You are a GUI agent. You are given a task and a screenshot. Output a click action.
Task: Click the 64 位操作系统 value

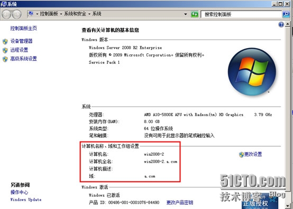[x=159, y=128]
